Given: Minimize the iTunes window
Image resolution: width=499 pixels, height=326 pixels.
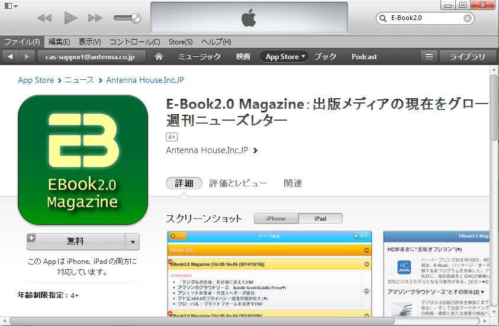Looking at the screenshot, I should [448, 5].
